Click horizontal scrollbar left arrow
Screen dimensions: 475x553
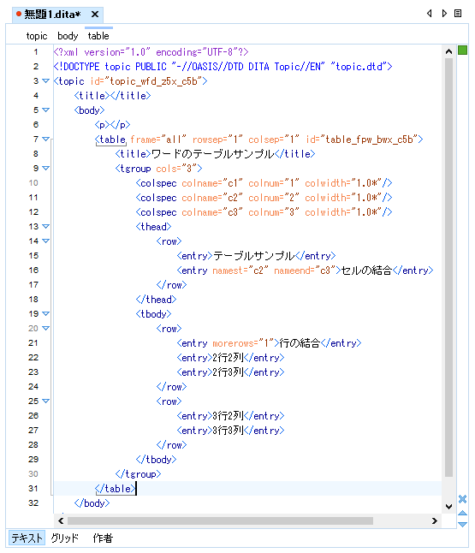tap(61, 521)
